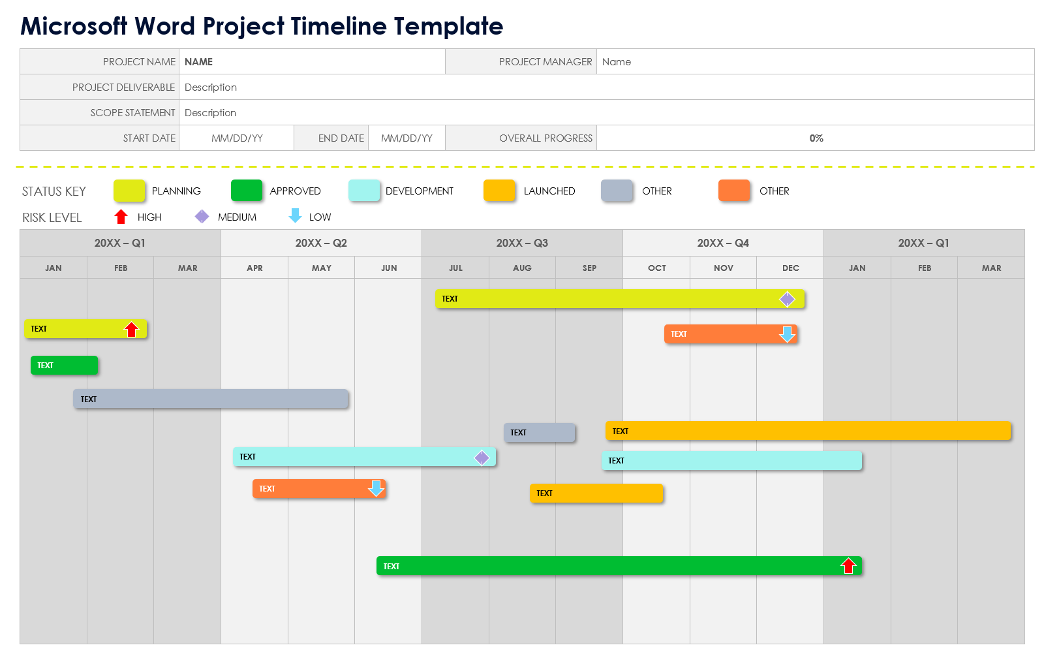Click blue down arrow on orange Q4 bar
The image size is (1044, 658).
[x=788, y=334]
